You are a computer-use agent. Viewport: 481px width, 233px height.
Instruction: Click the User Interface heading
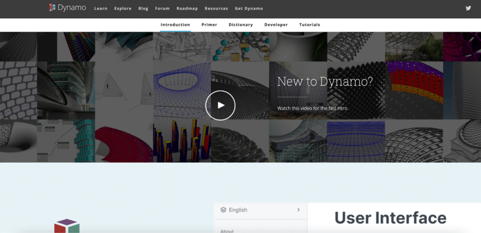click(390, 218)
